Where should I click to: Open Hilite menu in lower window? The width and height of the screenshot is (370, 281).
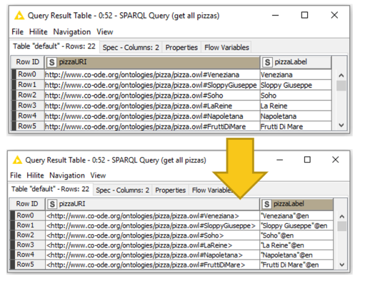pos(35,176)
